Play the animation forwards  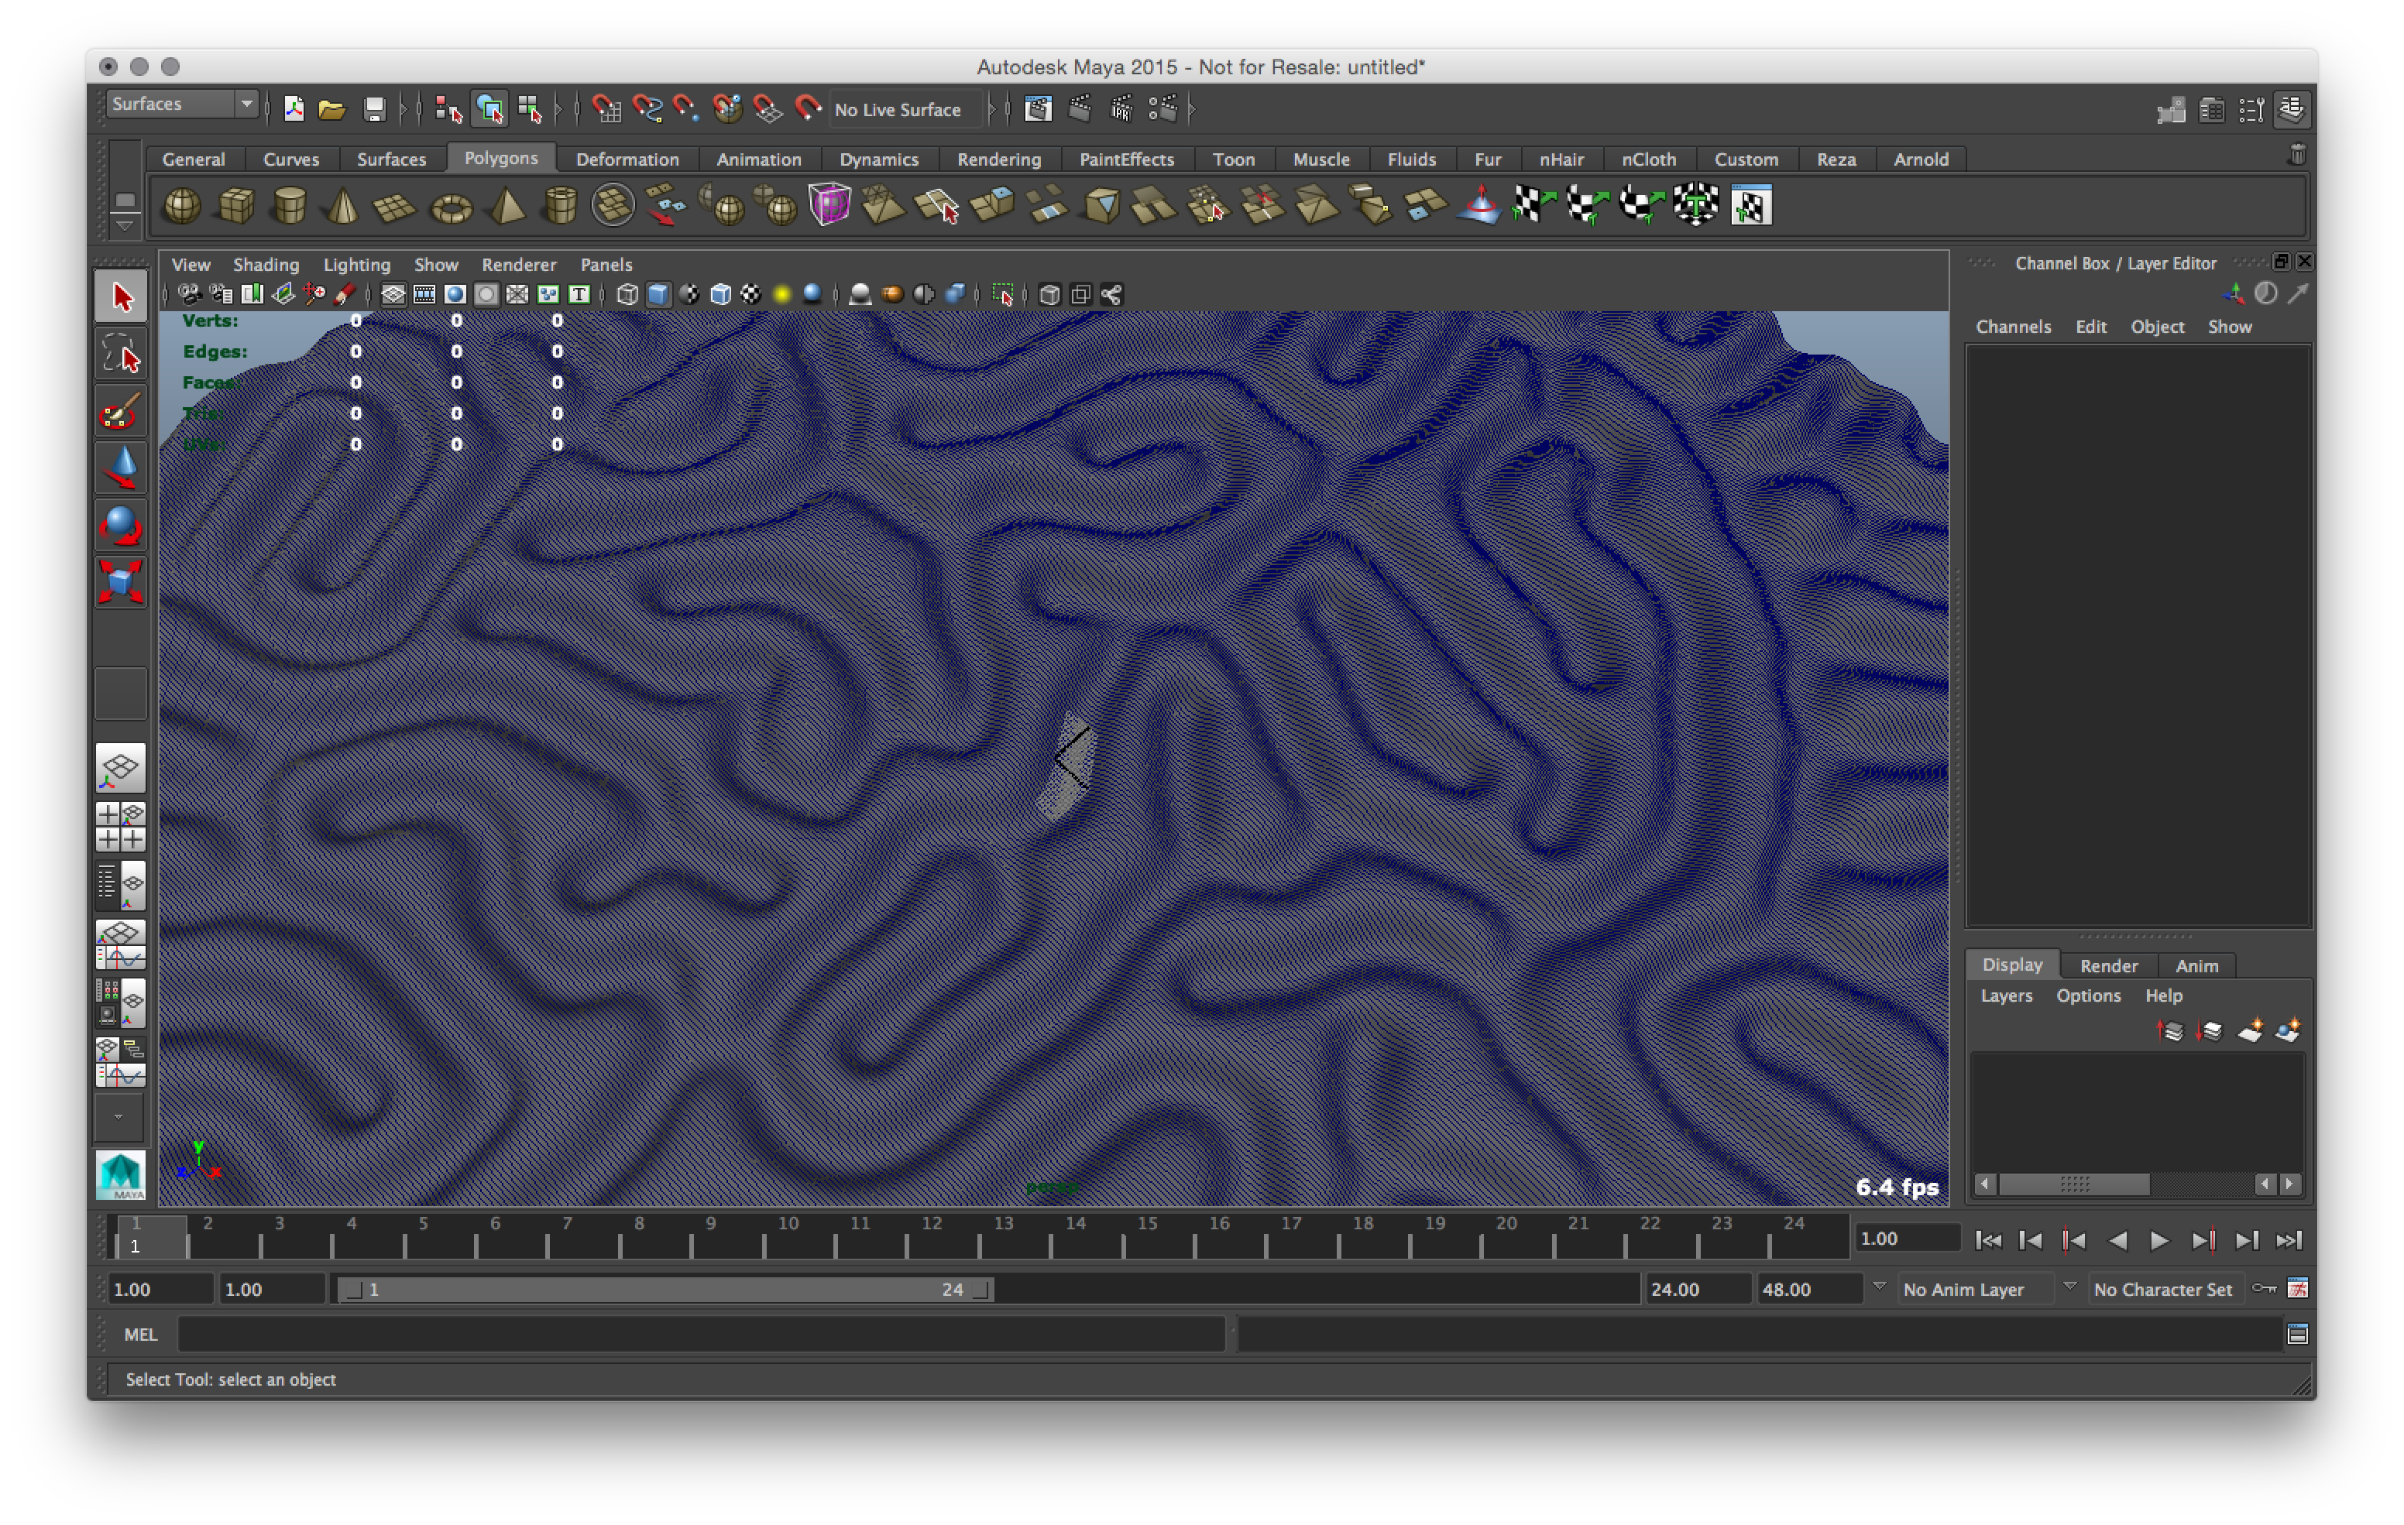coord(2159,1239)
